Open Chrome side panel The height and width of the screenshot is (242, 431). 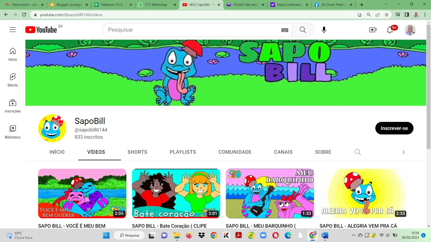click(407, 15)
